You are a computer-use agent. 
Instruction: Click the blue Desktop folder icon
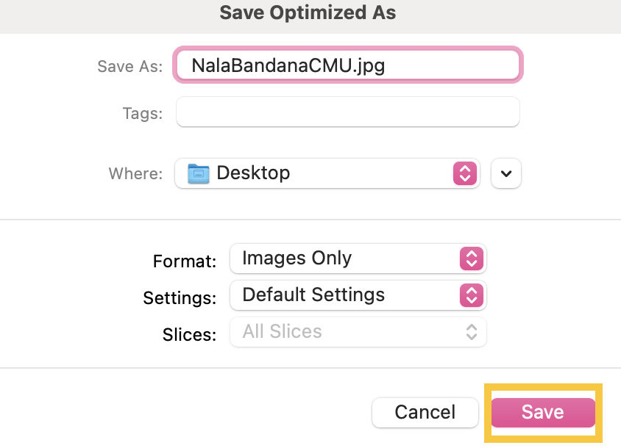click(x=199, y=173)
